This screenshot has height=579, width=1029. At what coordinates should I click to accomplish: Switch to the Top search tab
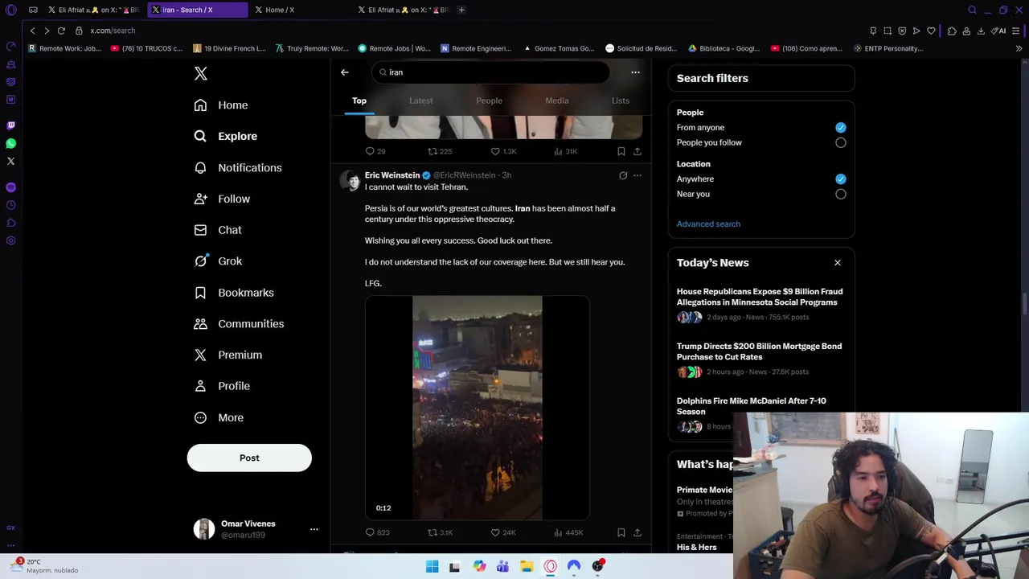click(359, 101)
